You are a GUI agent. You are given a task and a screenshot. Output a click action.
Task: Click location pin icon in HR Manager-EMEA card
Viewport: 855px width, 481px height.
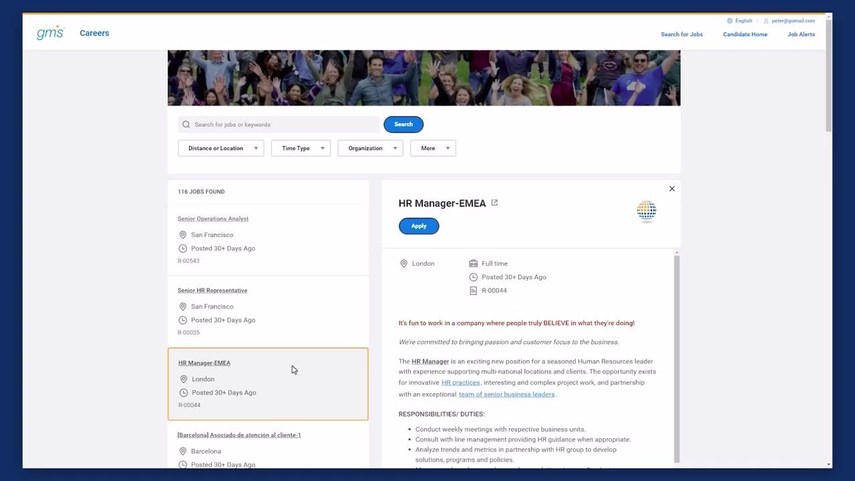coord(183,379)
